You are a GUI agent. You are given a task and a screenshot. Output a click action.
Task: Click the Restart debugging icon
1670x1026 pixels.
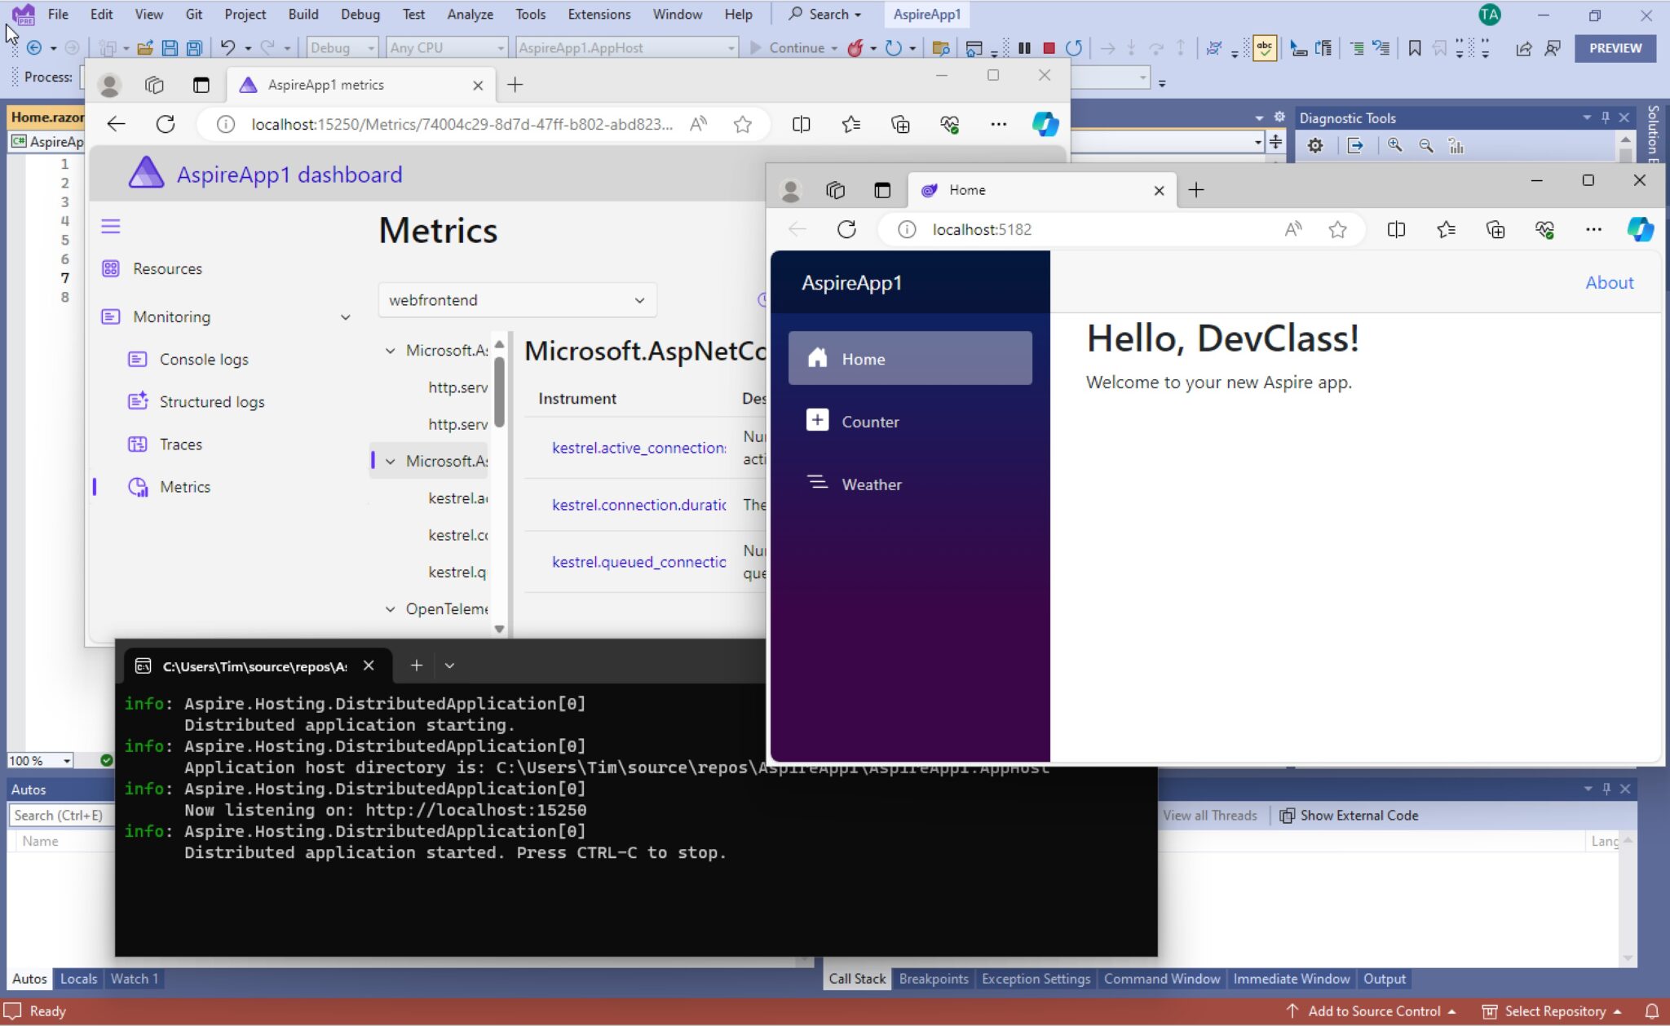tap(1076, 48)
